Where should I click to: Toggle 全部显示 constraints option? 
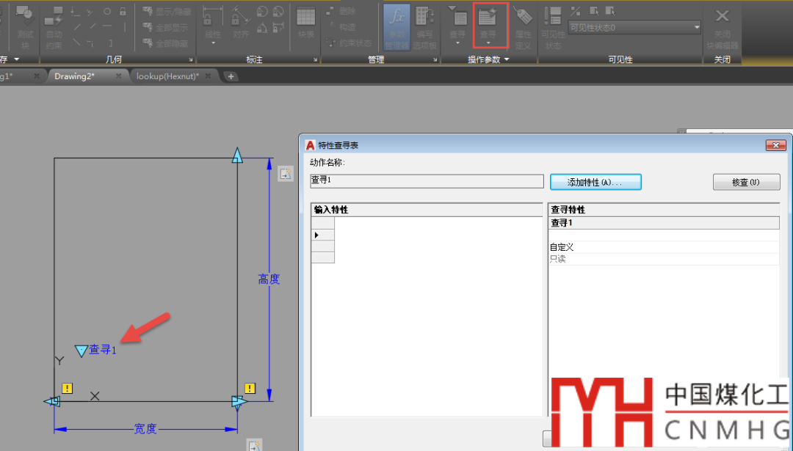click(x=166, y=28)
